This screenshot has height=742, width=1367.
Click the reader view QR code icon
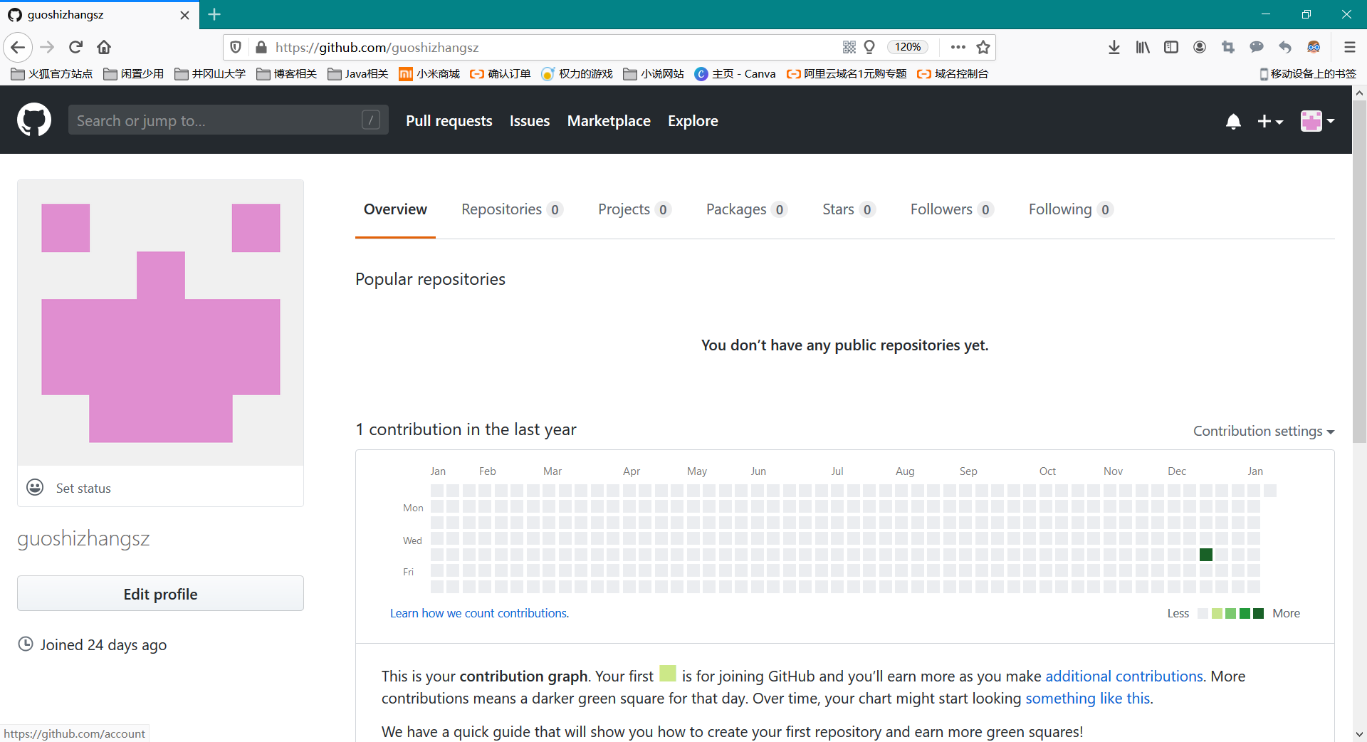849,47
